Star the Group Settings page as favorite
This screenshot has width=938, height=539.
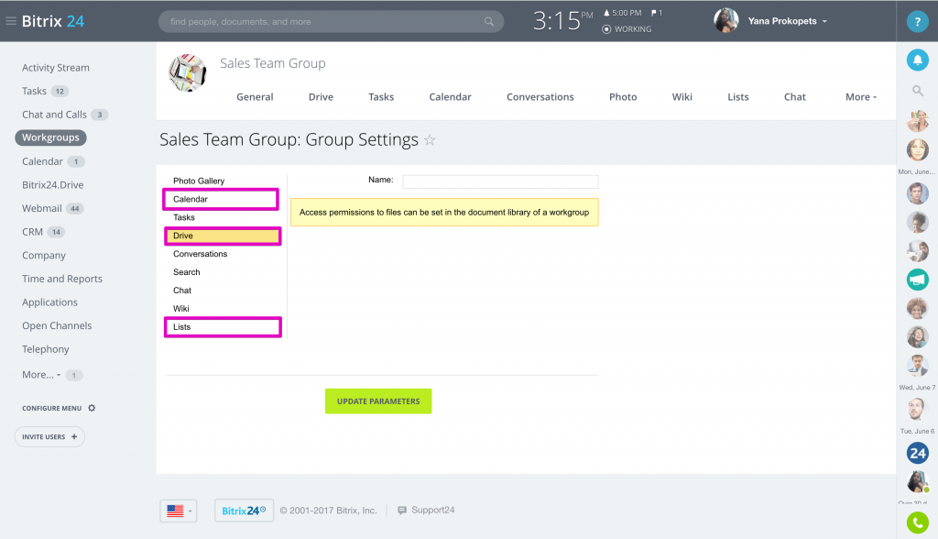pyautogui.click(x=430, y=140)
